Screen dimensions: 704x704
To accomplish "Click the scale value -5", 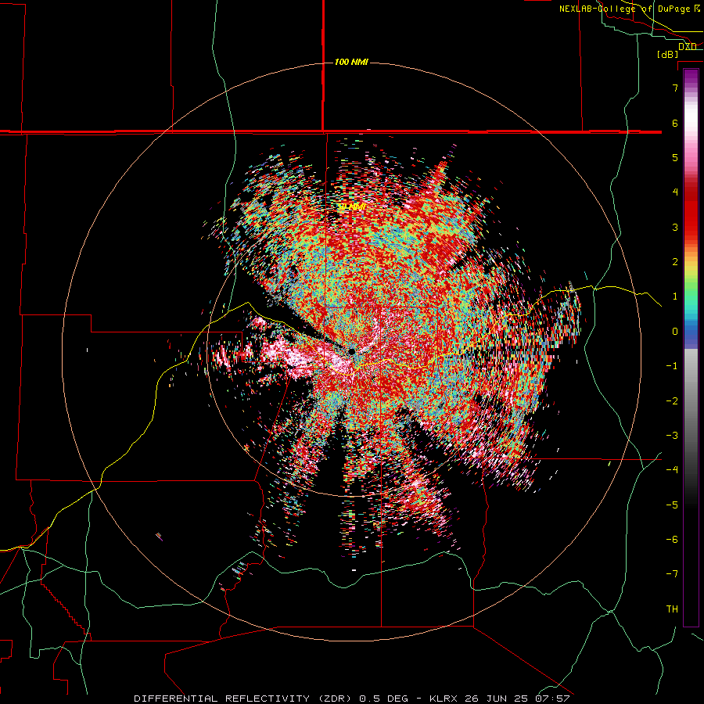I will click(x=672, y=505).
